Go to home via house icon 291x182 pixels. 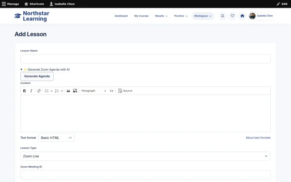[x=242, y=16]
